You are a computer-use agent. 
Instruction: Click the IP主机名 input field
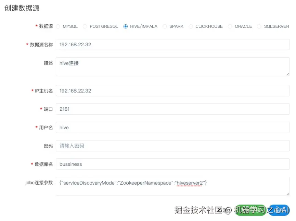pyautogui.click(x=173, y=91)
